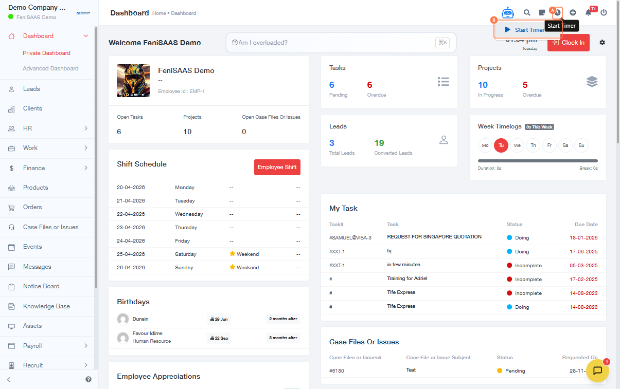Image resolution: width=620 pixels, height=389 pixels.
Task: Open the notifications bell
Action: 589,13
